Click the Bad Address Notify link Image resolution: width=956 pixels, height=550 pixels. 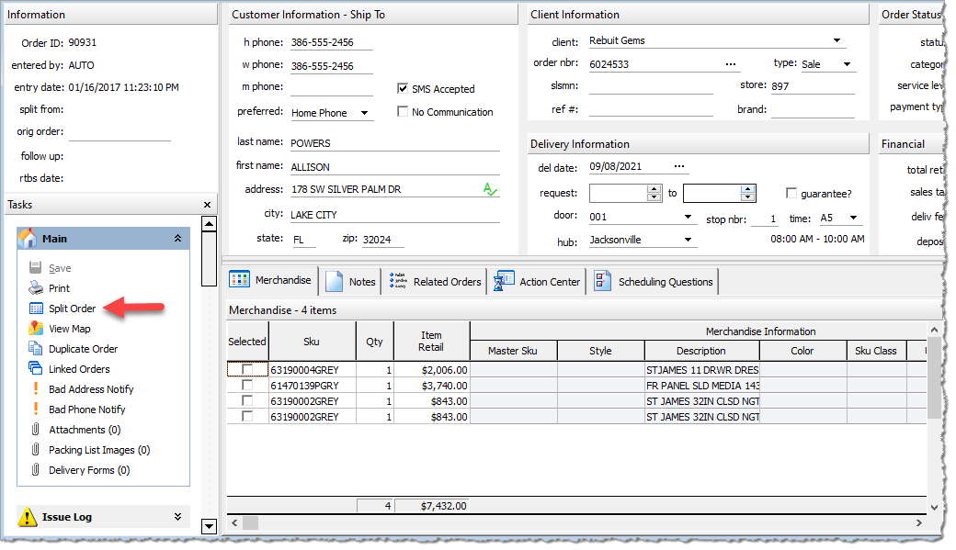coord(91,388)
